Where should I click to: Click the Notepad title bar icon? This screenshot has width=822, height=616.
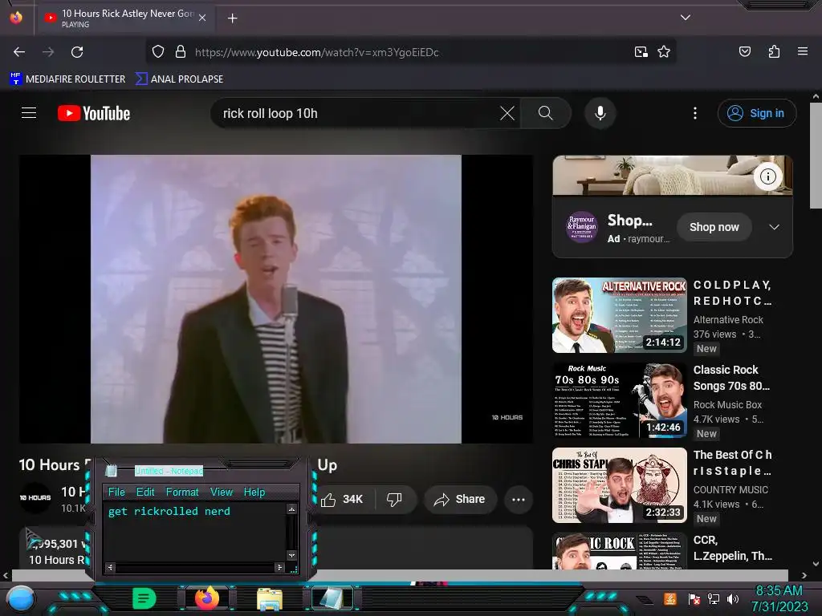pos(111,470)
